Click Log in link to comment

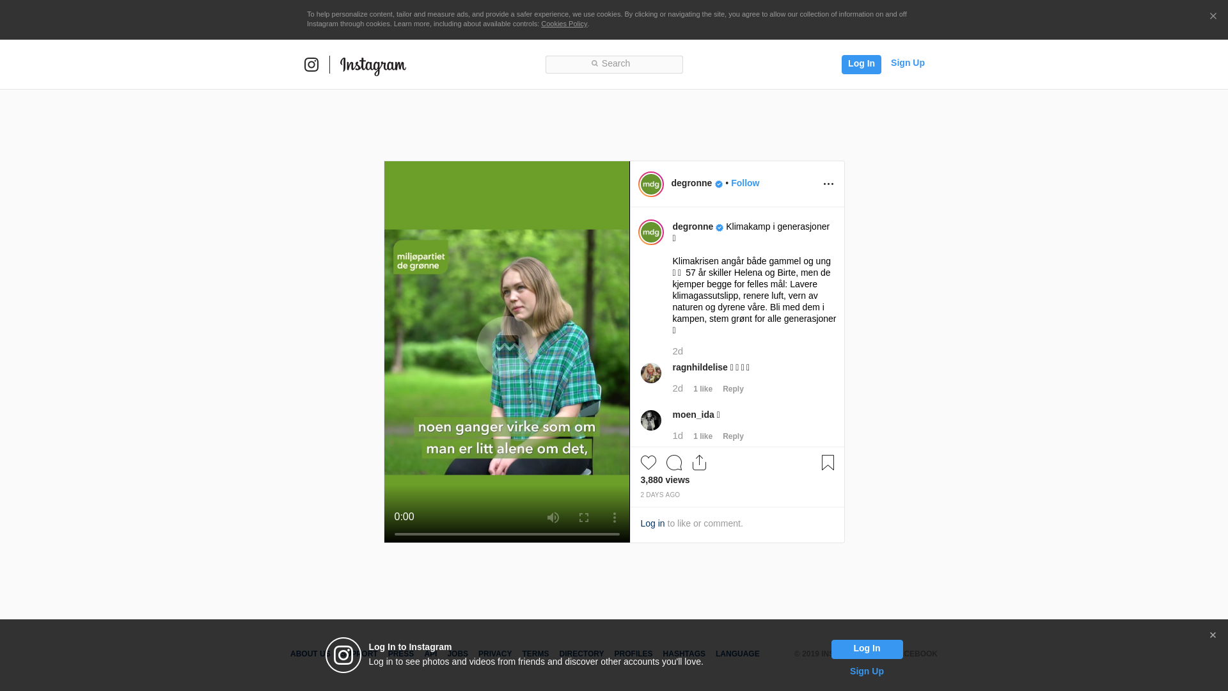point(652,523)
